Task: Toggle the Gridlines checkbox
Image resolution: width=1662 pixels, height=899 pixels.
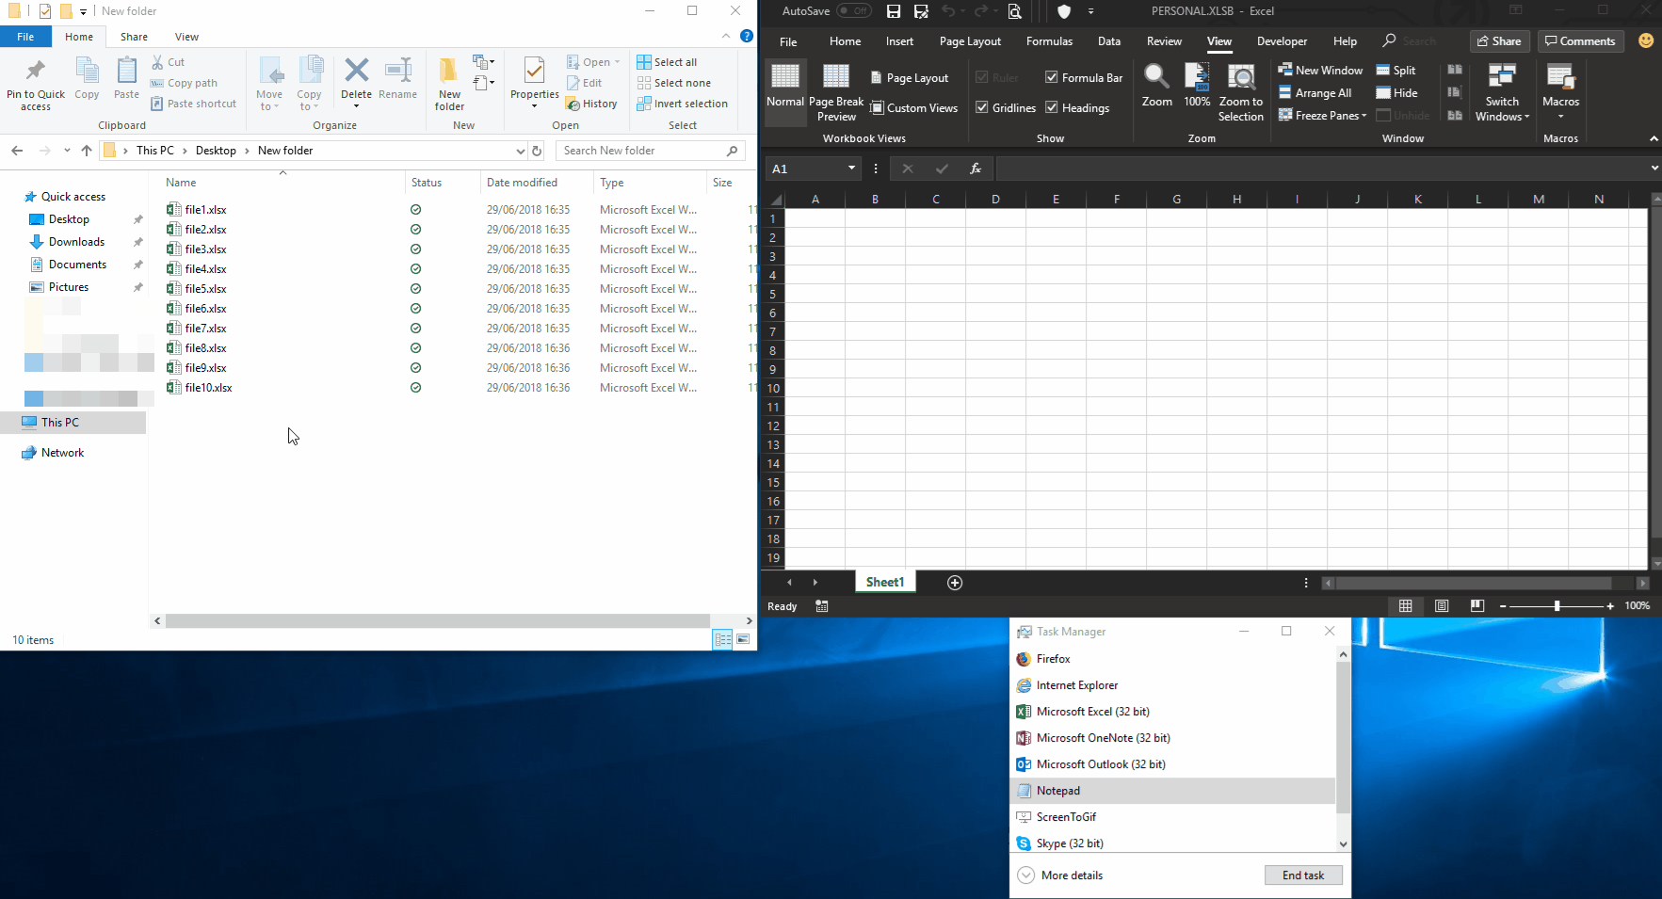Action: 982,107
